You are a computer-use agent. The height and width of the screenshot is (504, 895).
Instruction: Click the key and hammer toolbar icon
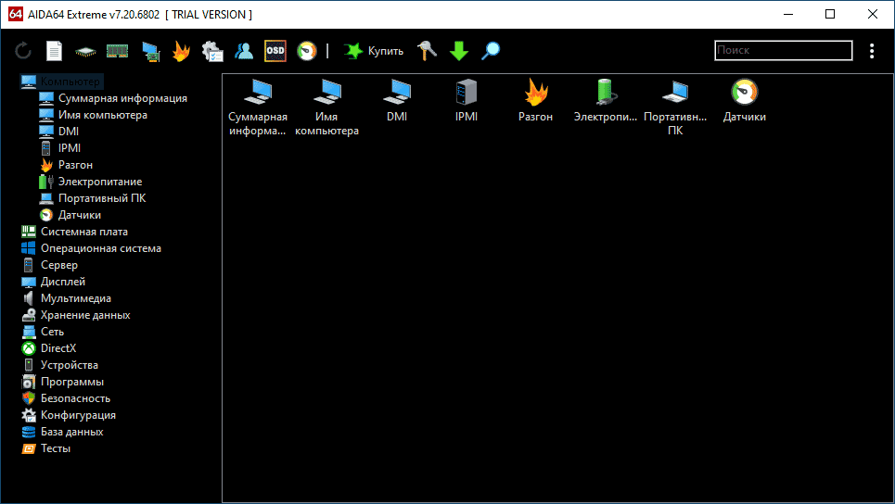click(427, 51)
